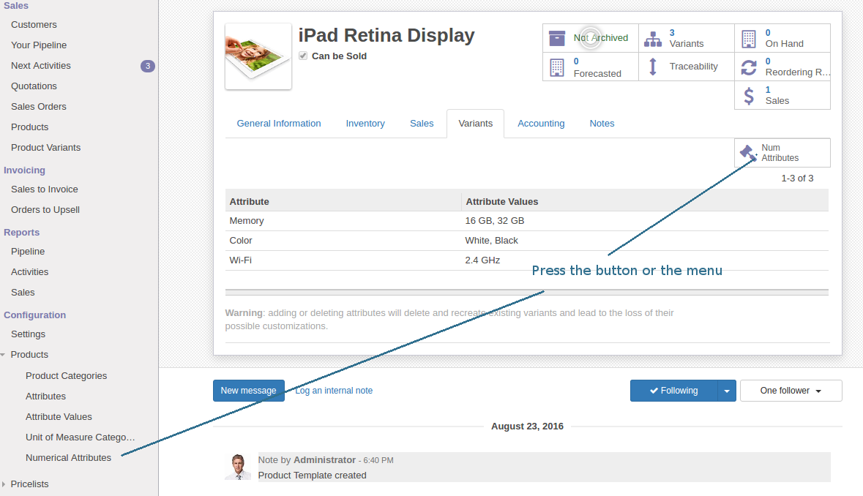The height and width of the screenshot is (496, 863).
Task: Click the New message button
Action: 249,391
